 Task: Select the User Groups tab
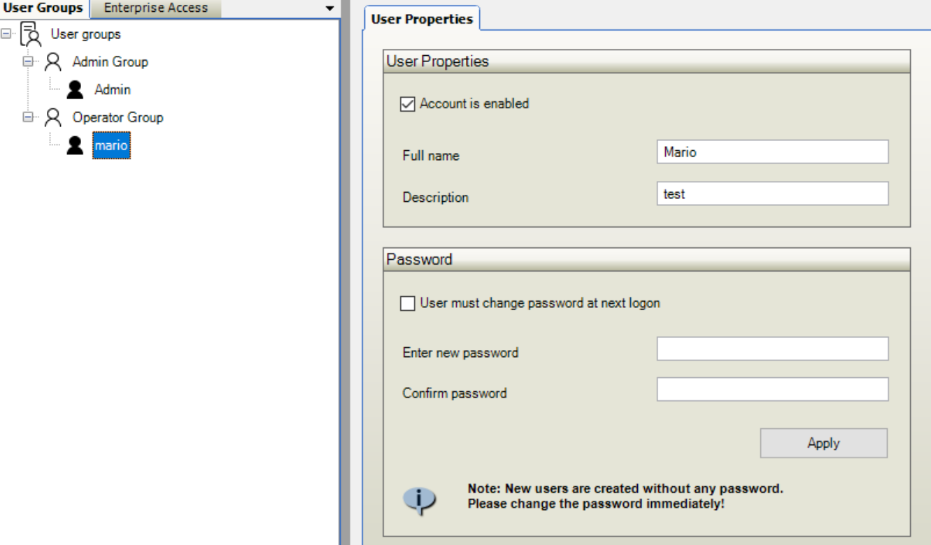[43, 8]
